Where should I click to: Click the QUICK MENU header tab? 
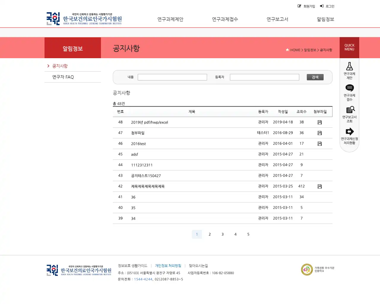click(x=349, y=47)
